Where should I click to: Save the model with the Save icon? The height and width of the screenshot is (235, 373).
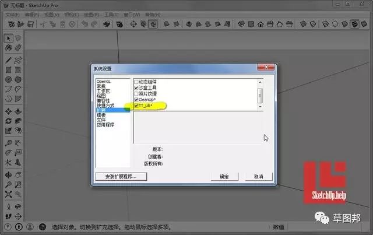(30, 24)
